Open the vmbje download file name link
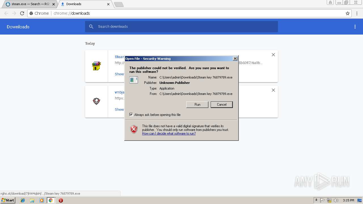 [119, 92]
